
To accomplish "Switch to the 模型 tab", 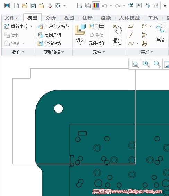I will pos(32,18).
